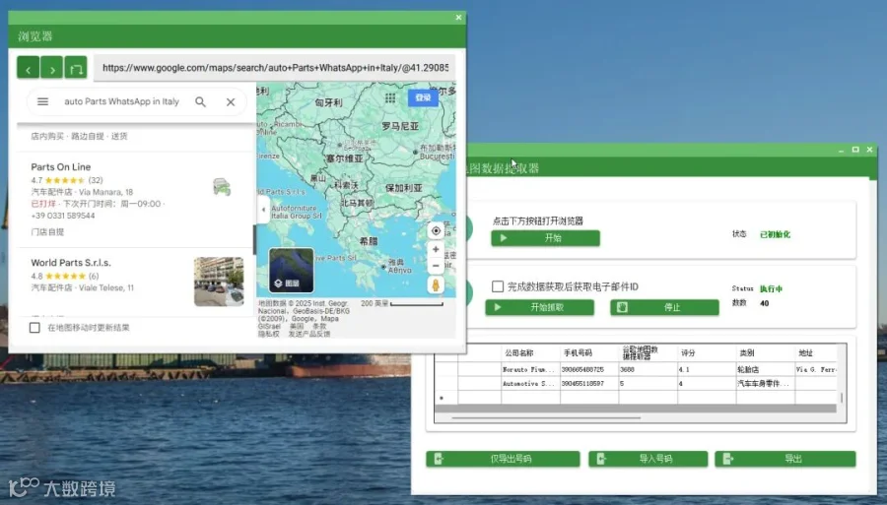The image size is (887, 505).
Task: Maximize the extractor window
Action: tap(855, 150)
